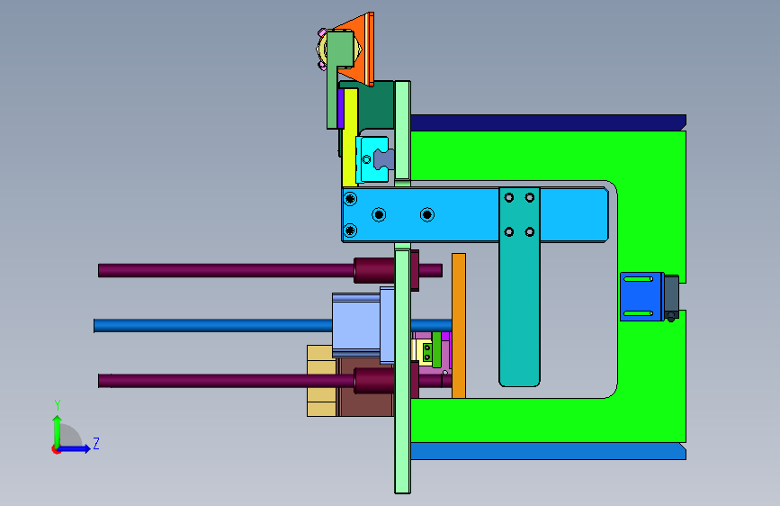Click the orange thin vertical plate

coord(459,326)
